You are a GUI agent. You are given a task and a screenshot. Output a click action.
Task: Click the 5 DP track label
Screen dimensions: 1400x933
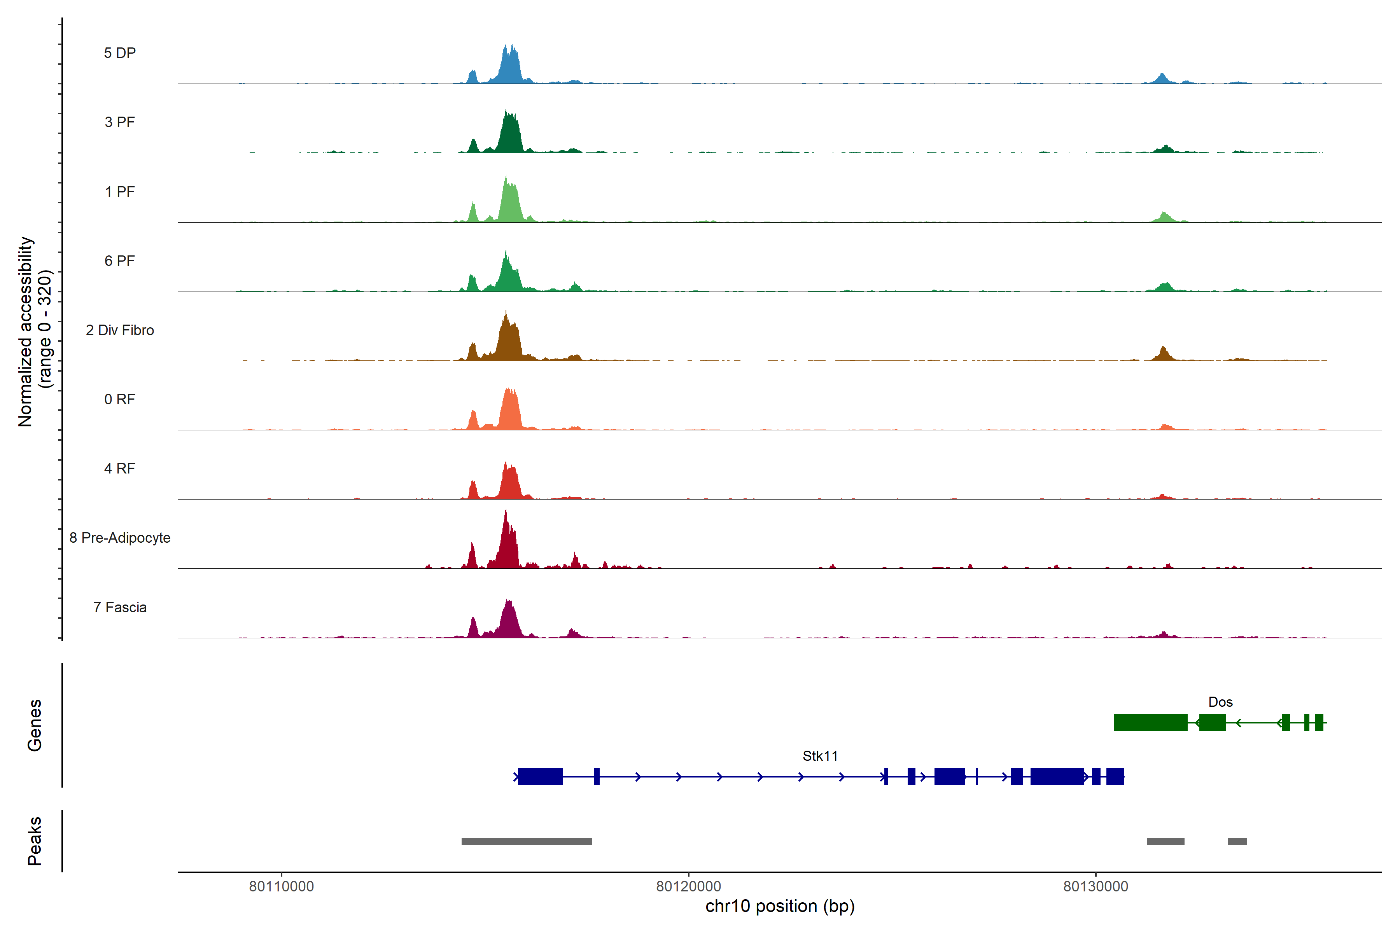click(x=120, y=53)
